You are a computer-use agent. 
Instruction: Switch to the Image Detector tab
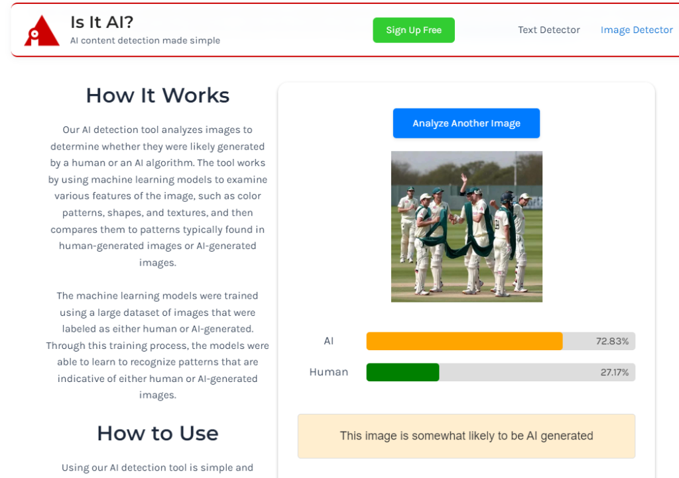(637, 30)
